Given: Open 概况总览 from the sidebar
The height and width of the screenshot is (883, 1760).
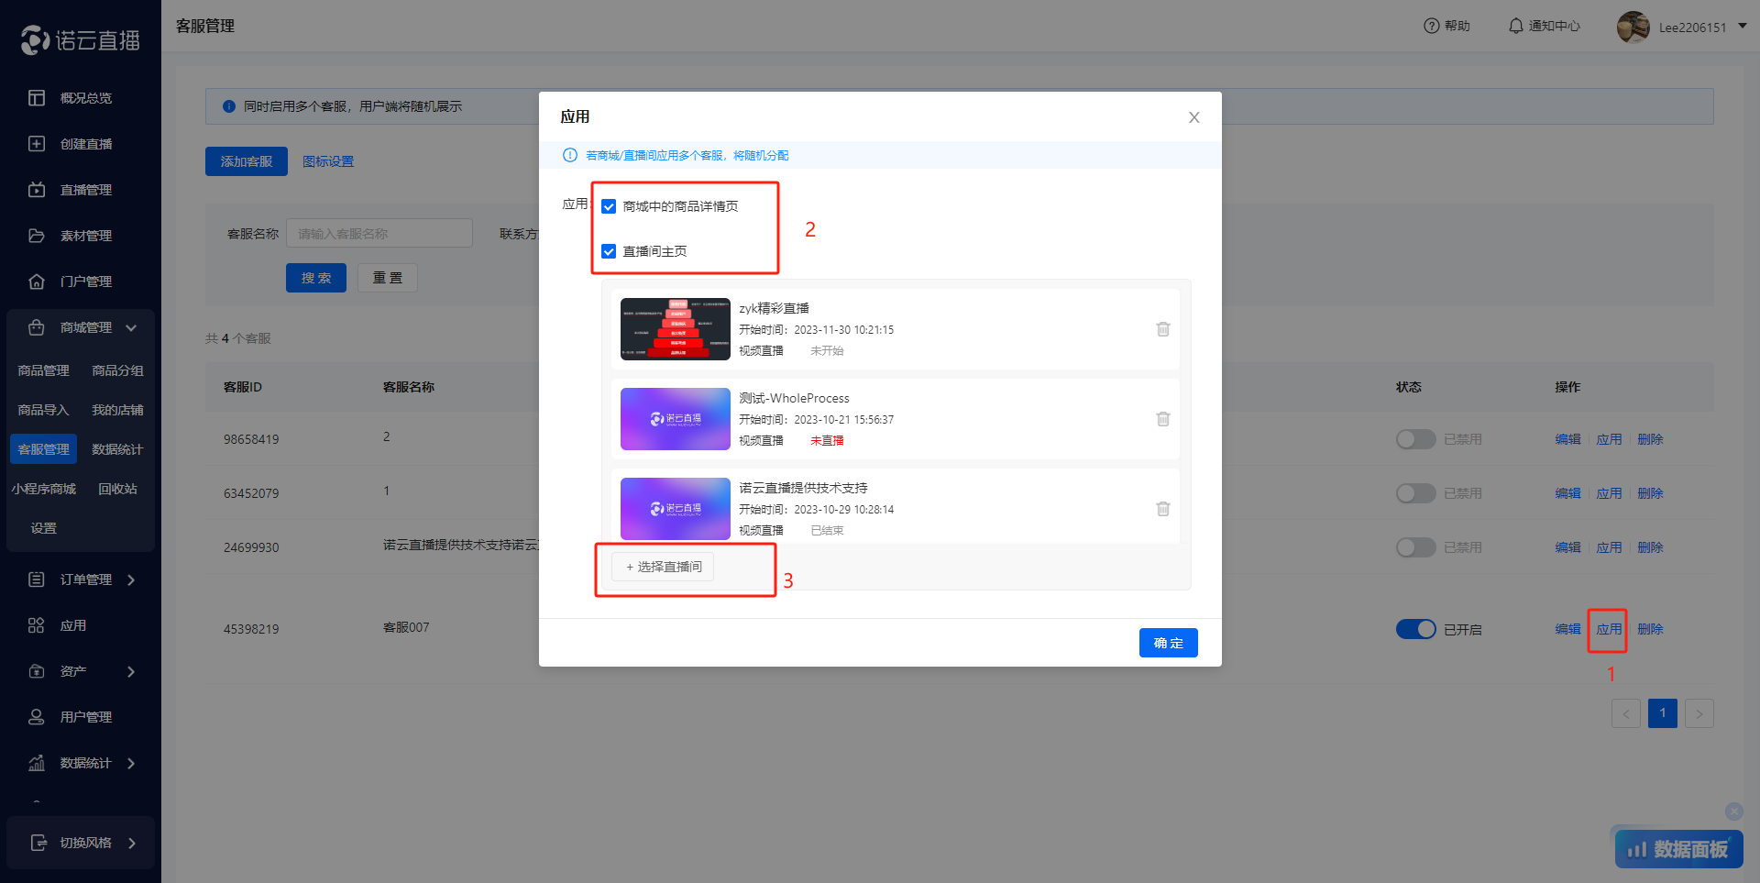Looking at the screenshot, I should [85, 98].
